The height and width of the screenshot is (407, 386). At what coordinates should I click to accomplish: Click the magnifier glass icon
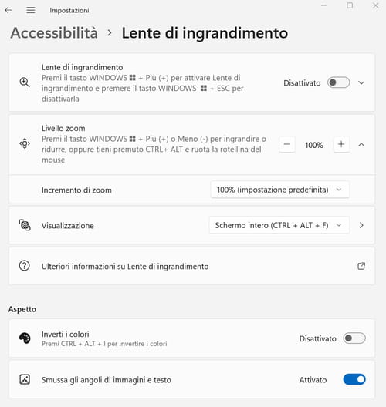click(x=25, y=82)
